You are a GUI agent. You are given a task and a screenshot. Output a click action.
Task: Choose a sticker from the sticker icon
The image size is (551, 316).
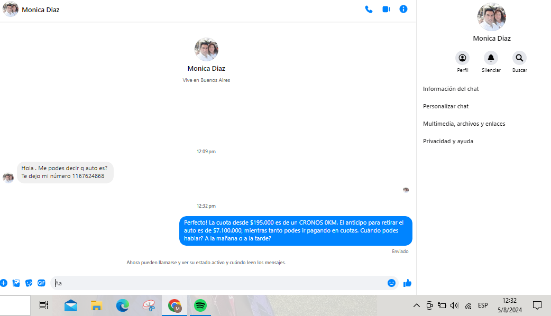coord(29,283)
